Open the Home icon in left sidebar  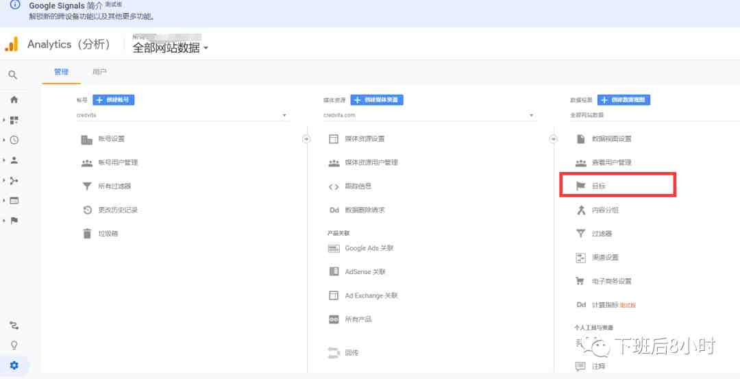pyautogui.click(x=14, y=99)
